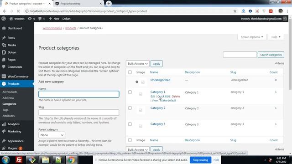
Task: Expand the Help panel
Action: (276, 37)
